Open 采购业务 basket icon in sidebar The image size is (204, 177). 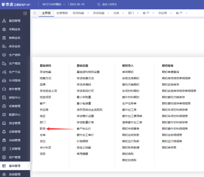click(x=4, y=29)
